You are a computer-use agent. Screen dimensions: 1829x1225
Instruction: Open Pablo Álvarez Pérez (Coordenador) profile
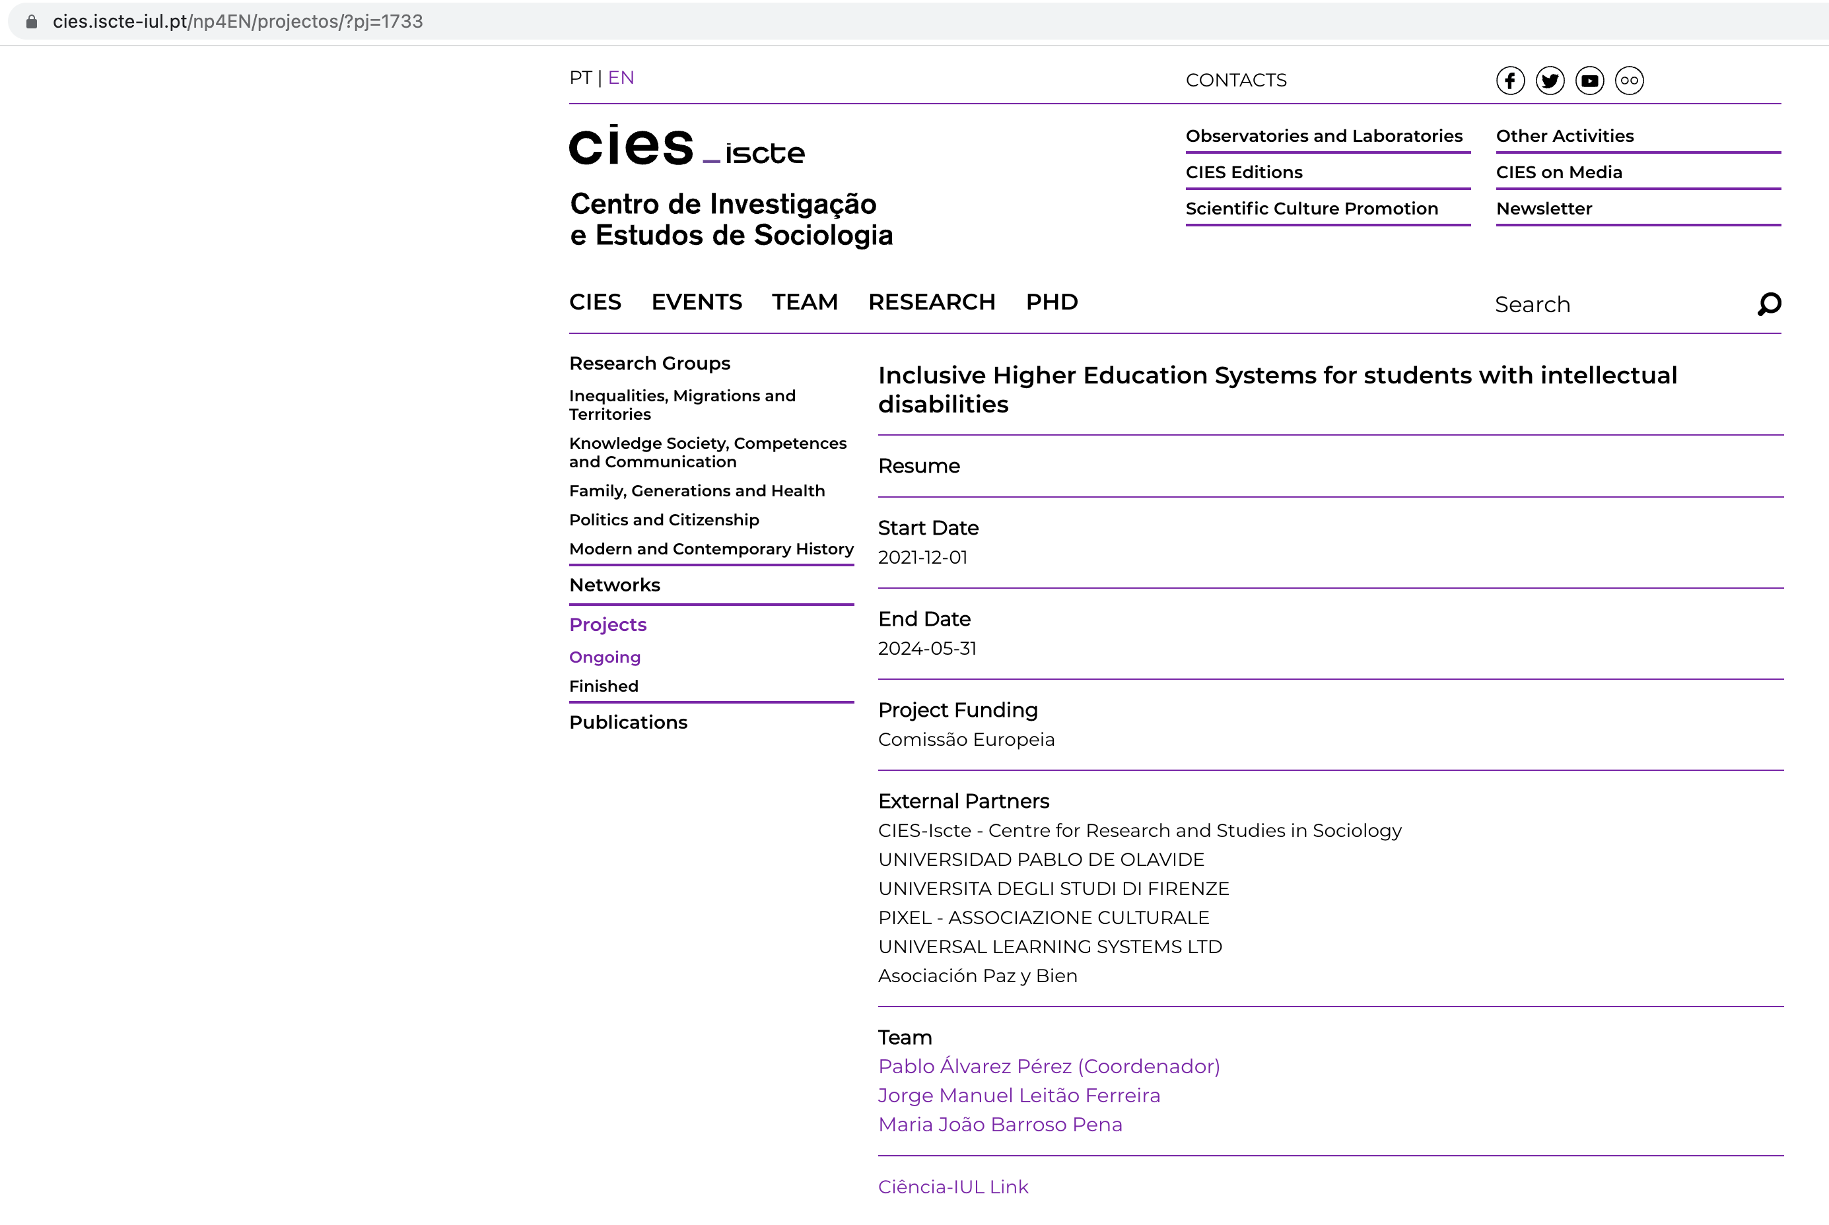click(1048, 1067)
